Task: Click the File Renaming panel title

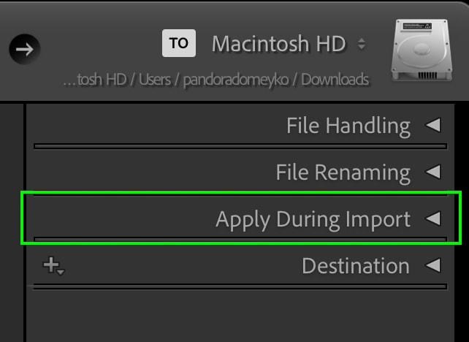Action: click(x=343, y=172)
